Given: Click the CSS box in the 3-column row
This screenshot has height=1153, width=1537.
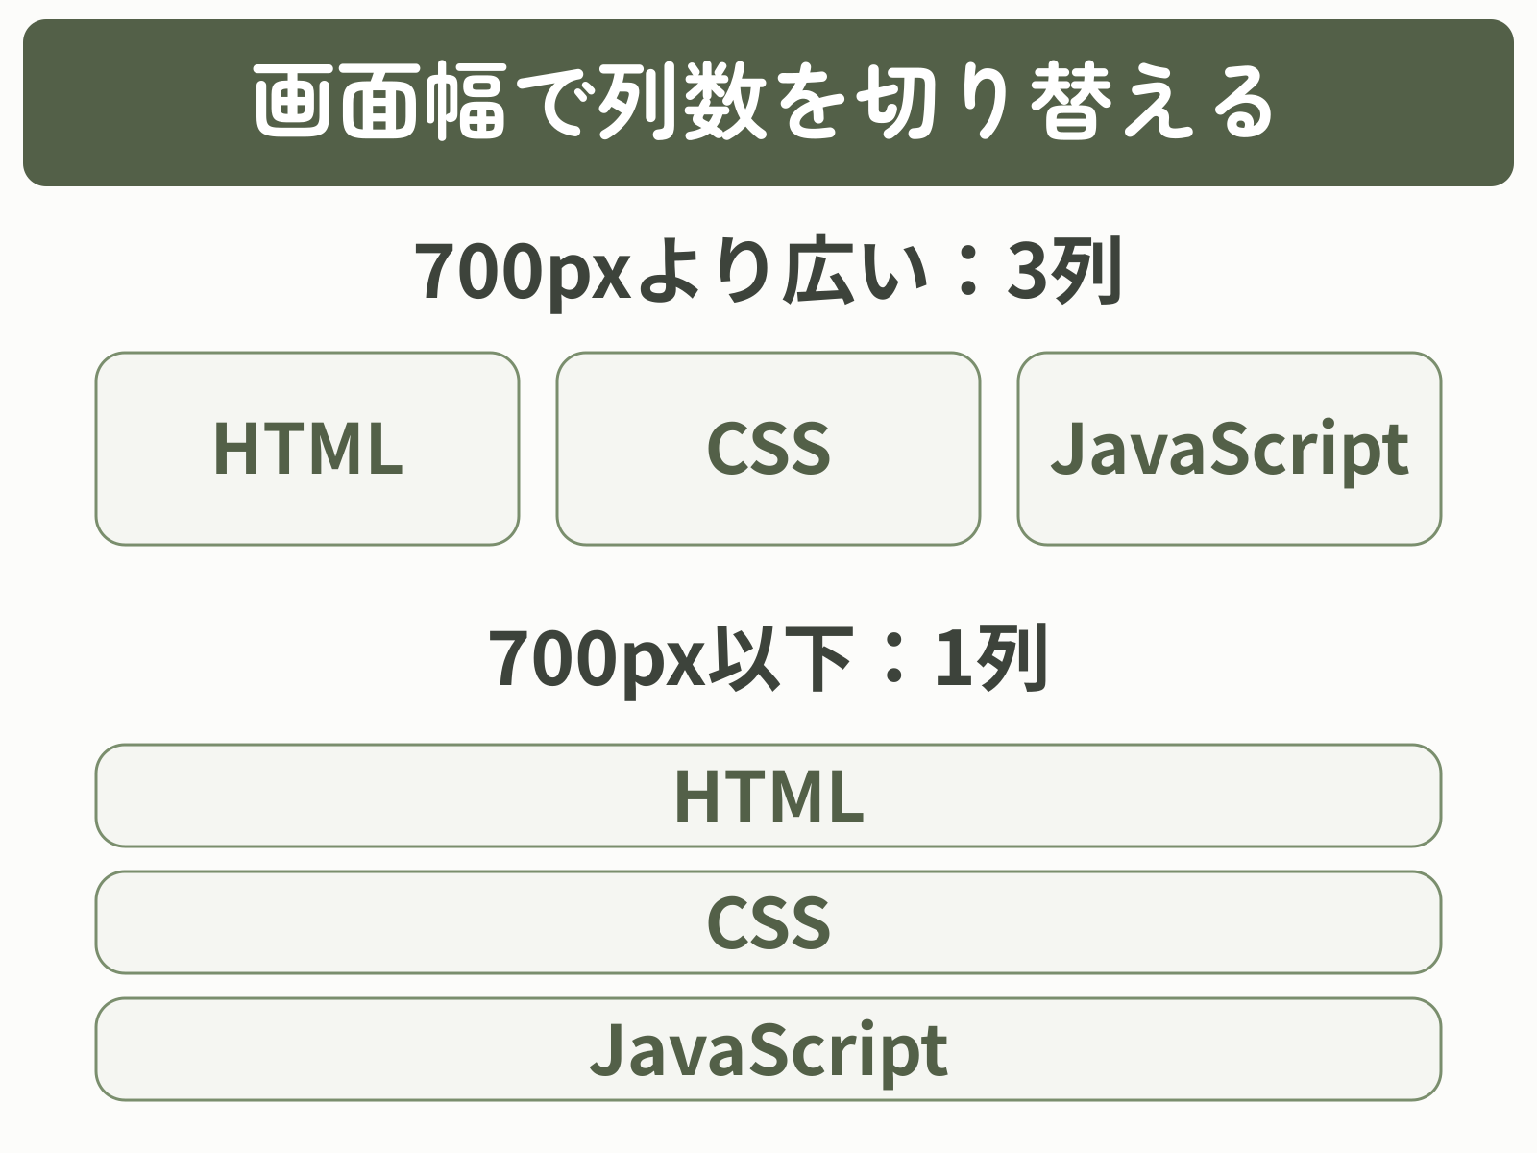Looking at the screenshot, I should tap(768, 449).
